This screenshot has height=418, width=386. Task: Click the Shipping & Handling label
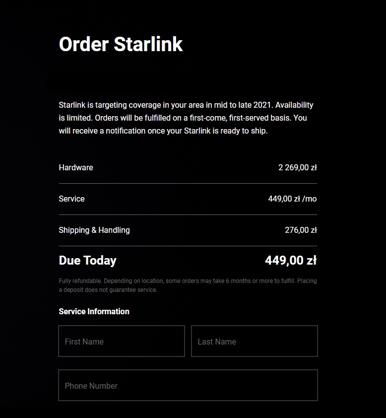pos(94,230)
